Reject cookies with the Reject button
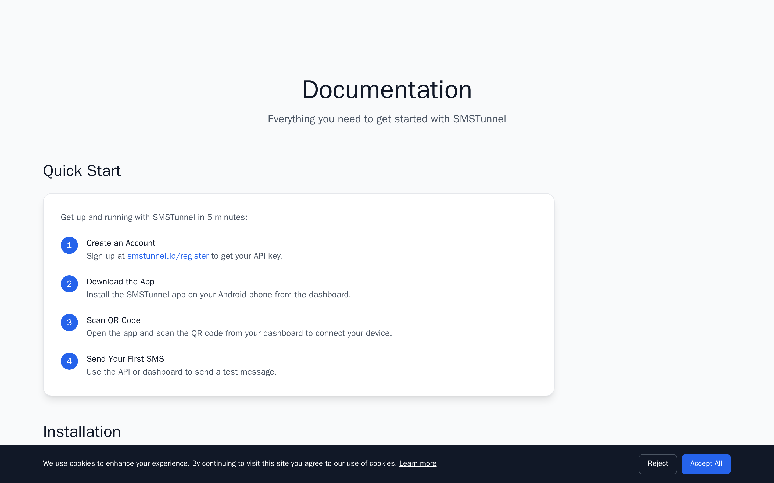This screenshot has width=774, height=483. (x=658, y=464)
